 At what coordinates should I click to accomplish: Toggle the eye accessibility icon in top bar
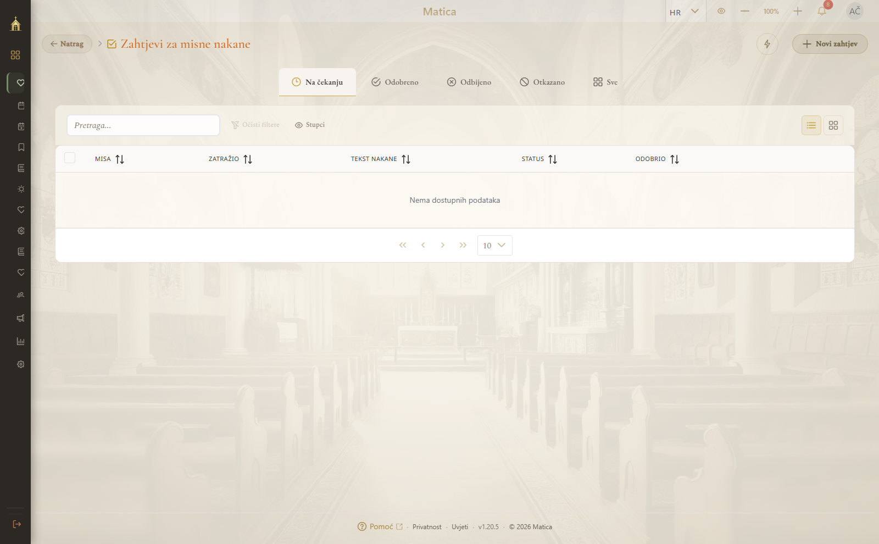(x=721, y=11)
